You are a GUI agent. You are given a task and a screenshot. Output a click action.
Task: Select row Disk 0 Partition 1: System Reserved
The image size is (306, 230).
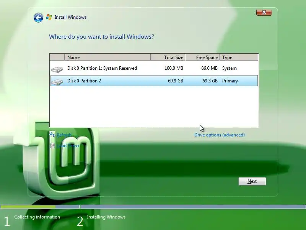[154, 68]
